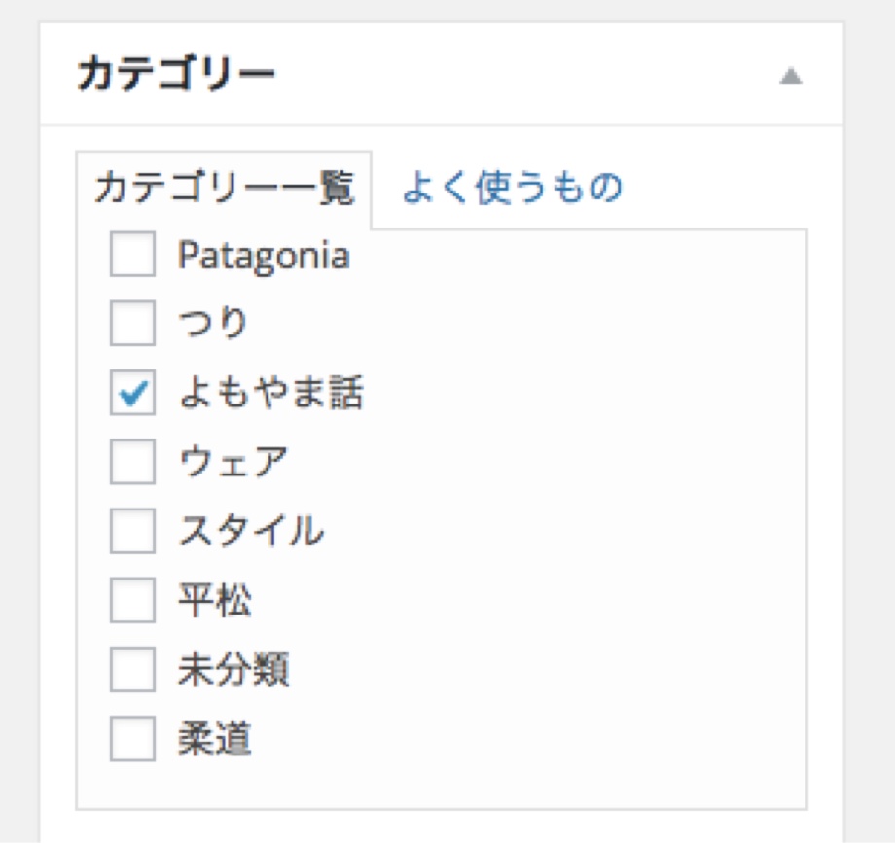The height and width of the screenshot is (843, 895).
Task: Check the つり category checkbox
Action: coord(132,323)
